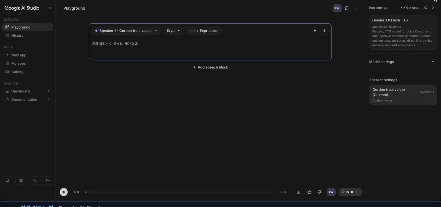Download the generated audio

(x=298, y=192)
